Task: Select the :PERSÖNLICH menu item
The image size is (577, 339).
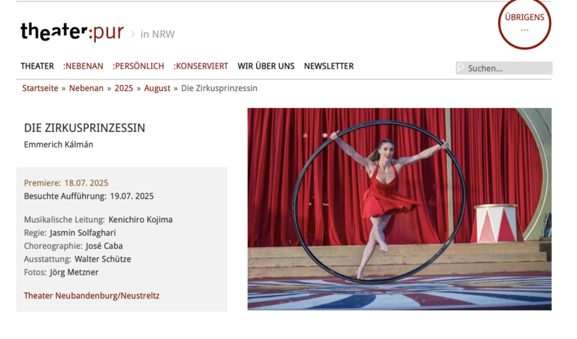Action: tap(138, 66)
